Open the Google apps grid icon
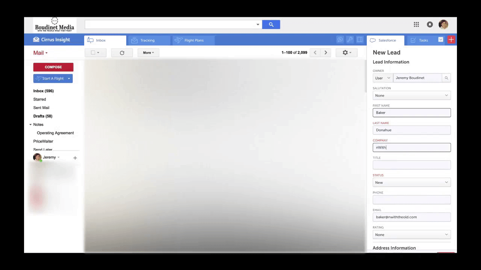Image resolution: width=481 pixels, height=270 pixels. (x=416, y=24)
